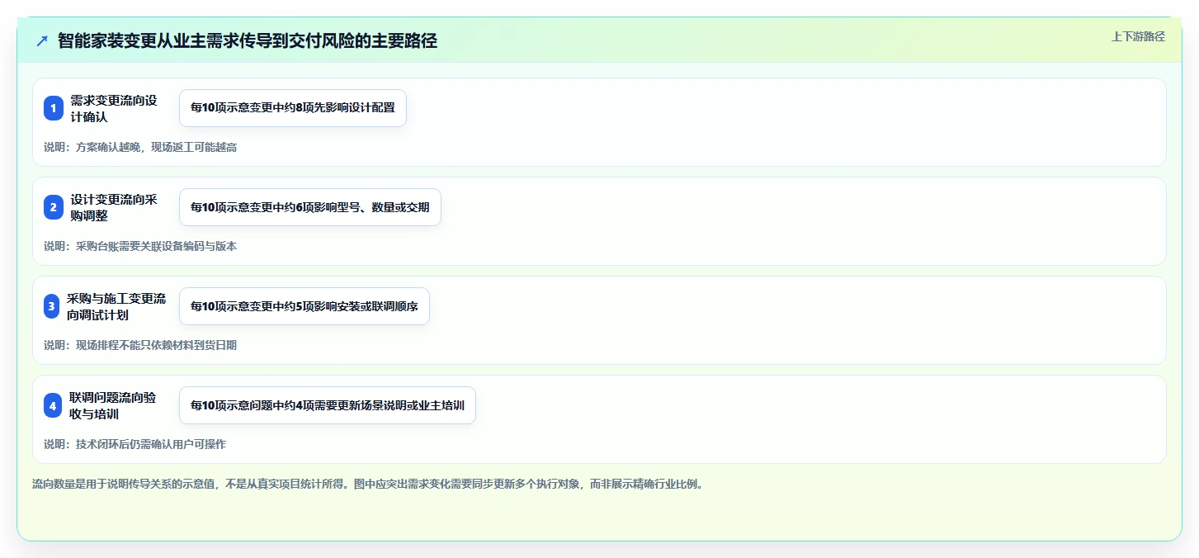
Task: Click the step 4 number badge
Action: (x=54, y=405)
